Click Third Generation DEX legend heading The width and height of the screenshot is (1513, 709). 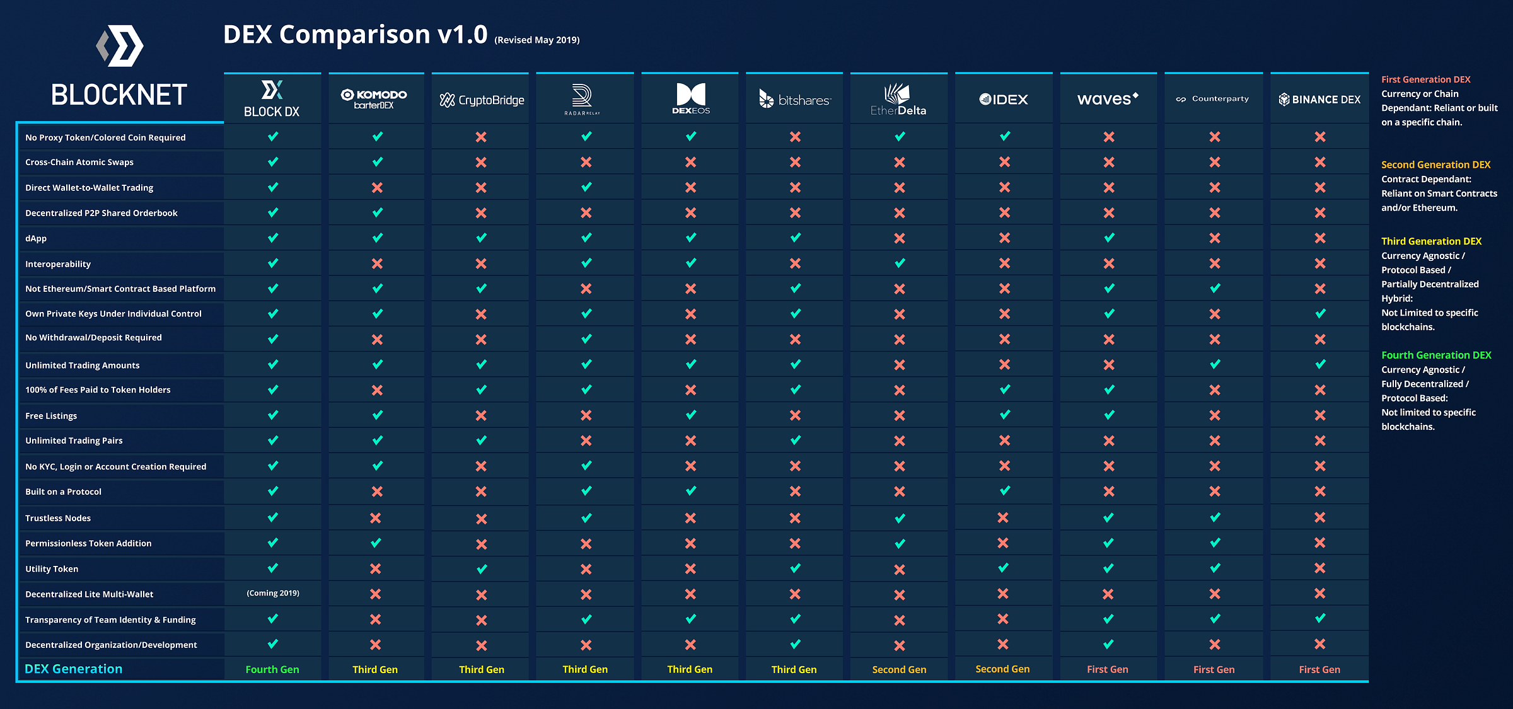1432,241
